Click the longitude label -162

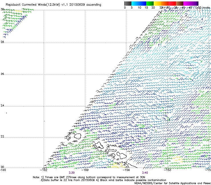click(x=44, y=170)
